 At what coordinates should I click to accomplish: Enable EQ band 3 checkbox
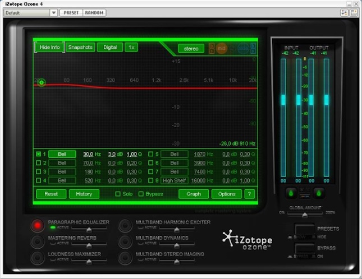tap(39, 171)
